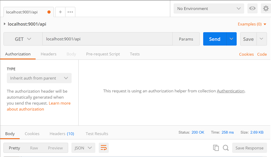
Task: Open the Pre-request Script tab
Action: (x=103, y=54)
